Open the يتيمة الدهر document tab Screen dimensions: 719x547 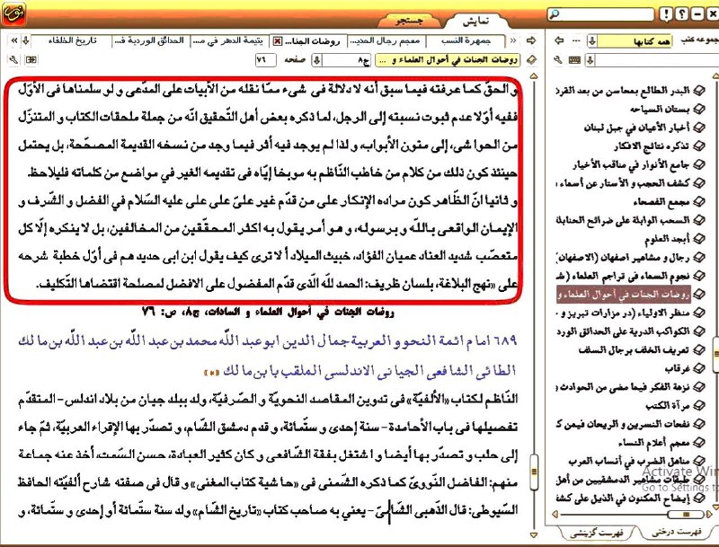point(229,41)
